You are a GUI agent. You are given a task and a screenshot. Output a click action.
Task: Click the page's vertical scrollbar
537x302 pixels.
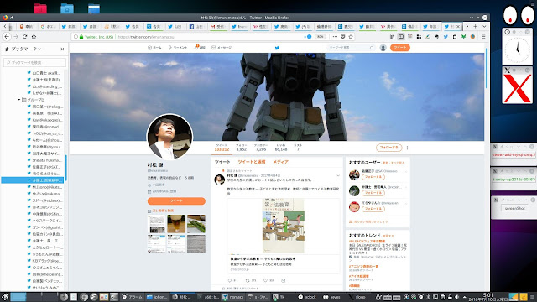coord(487,69)
